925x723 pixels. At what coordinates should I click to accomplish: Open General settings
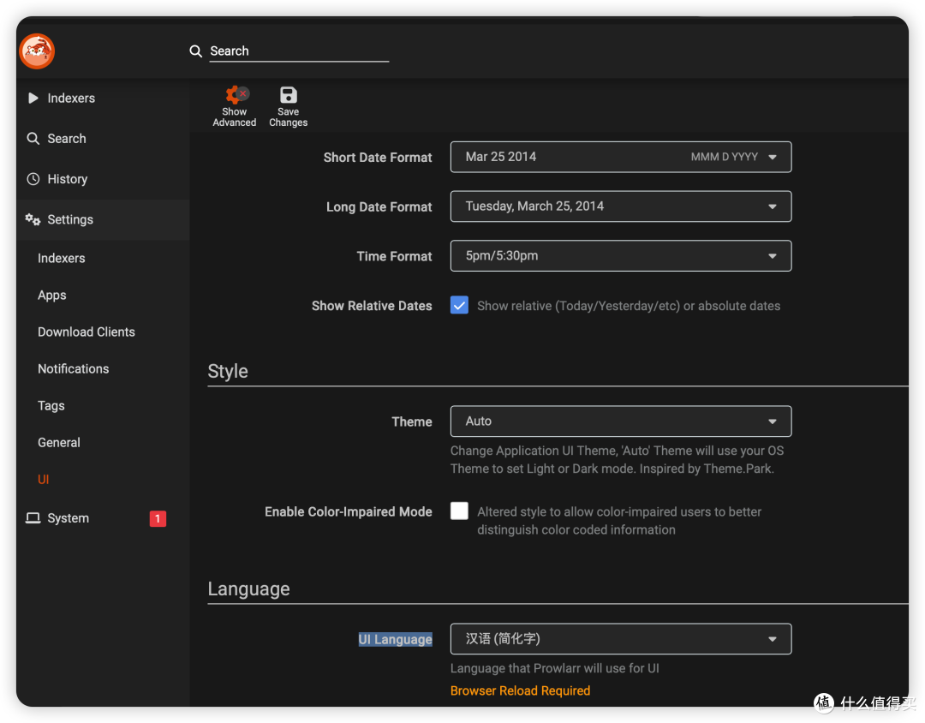tap(59, 443)
